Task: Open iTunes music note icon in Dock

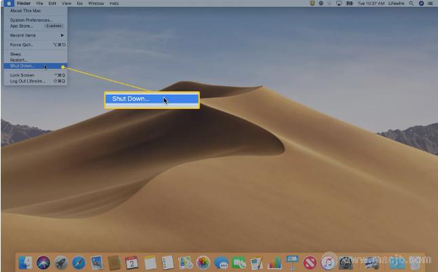Action: 328,263
